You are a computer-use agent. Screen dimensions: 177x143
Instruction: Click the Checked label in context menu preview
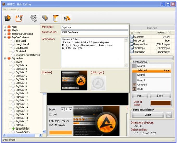142,85
